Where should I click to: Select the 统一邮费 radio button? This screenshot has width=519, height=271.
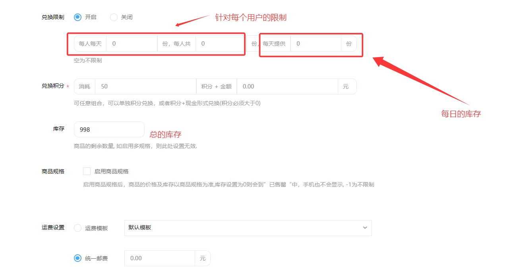tap(78, 258)
